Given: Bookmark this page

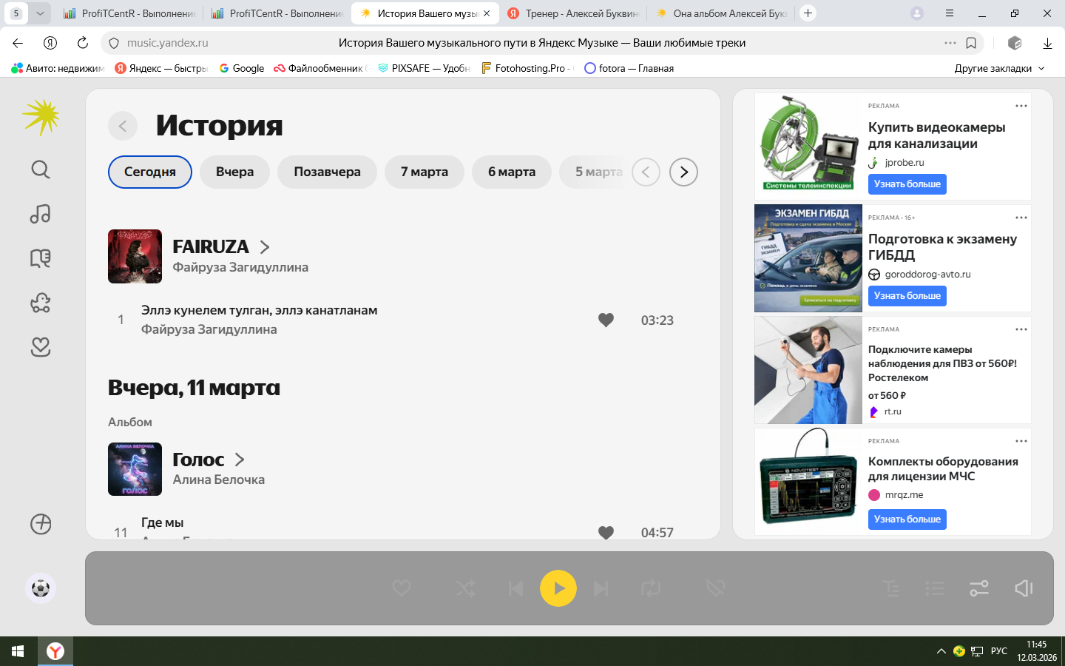Looking at the screenshot, I should pos(971,43).
